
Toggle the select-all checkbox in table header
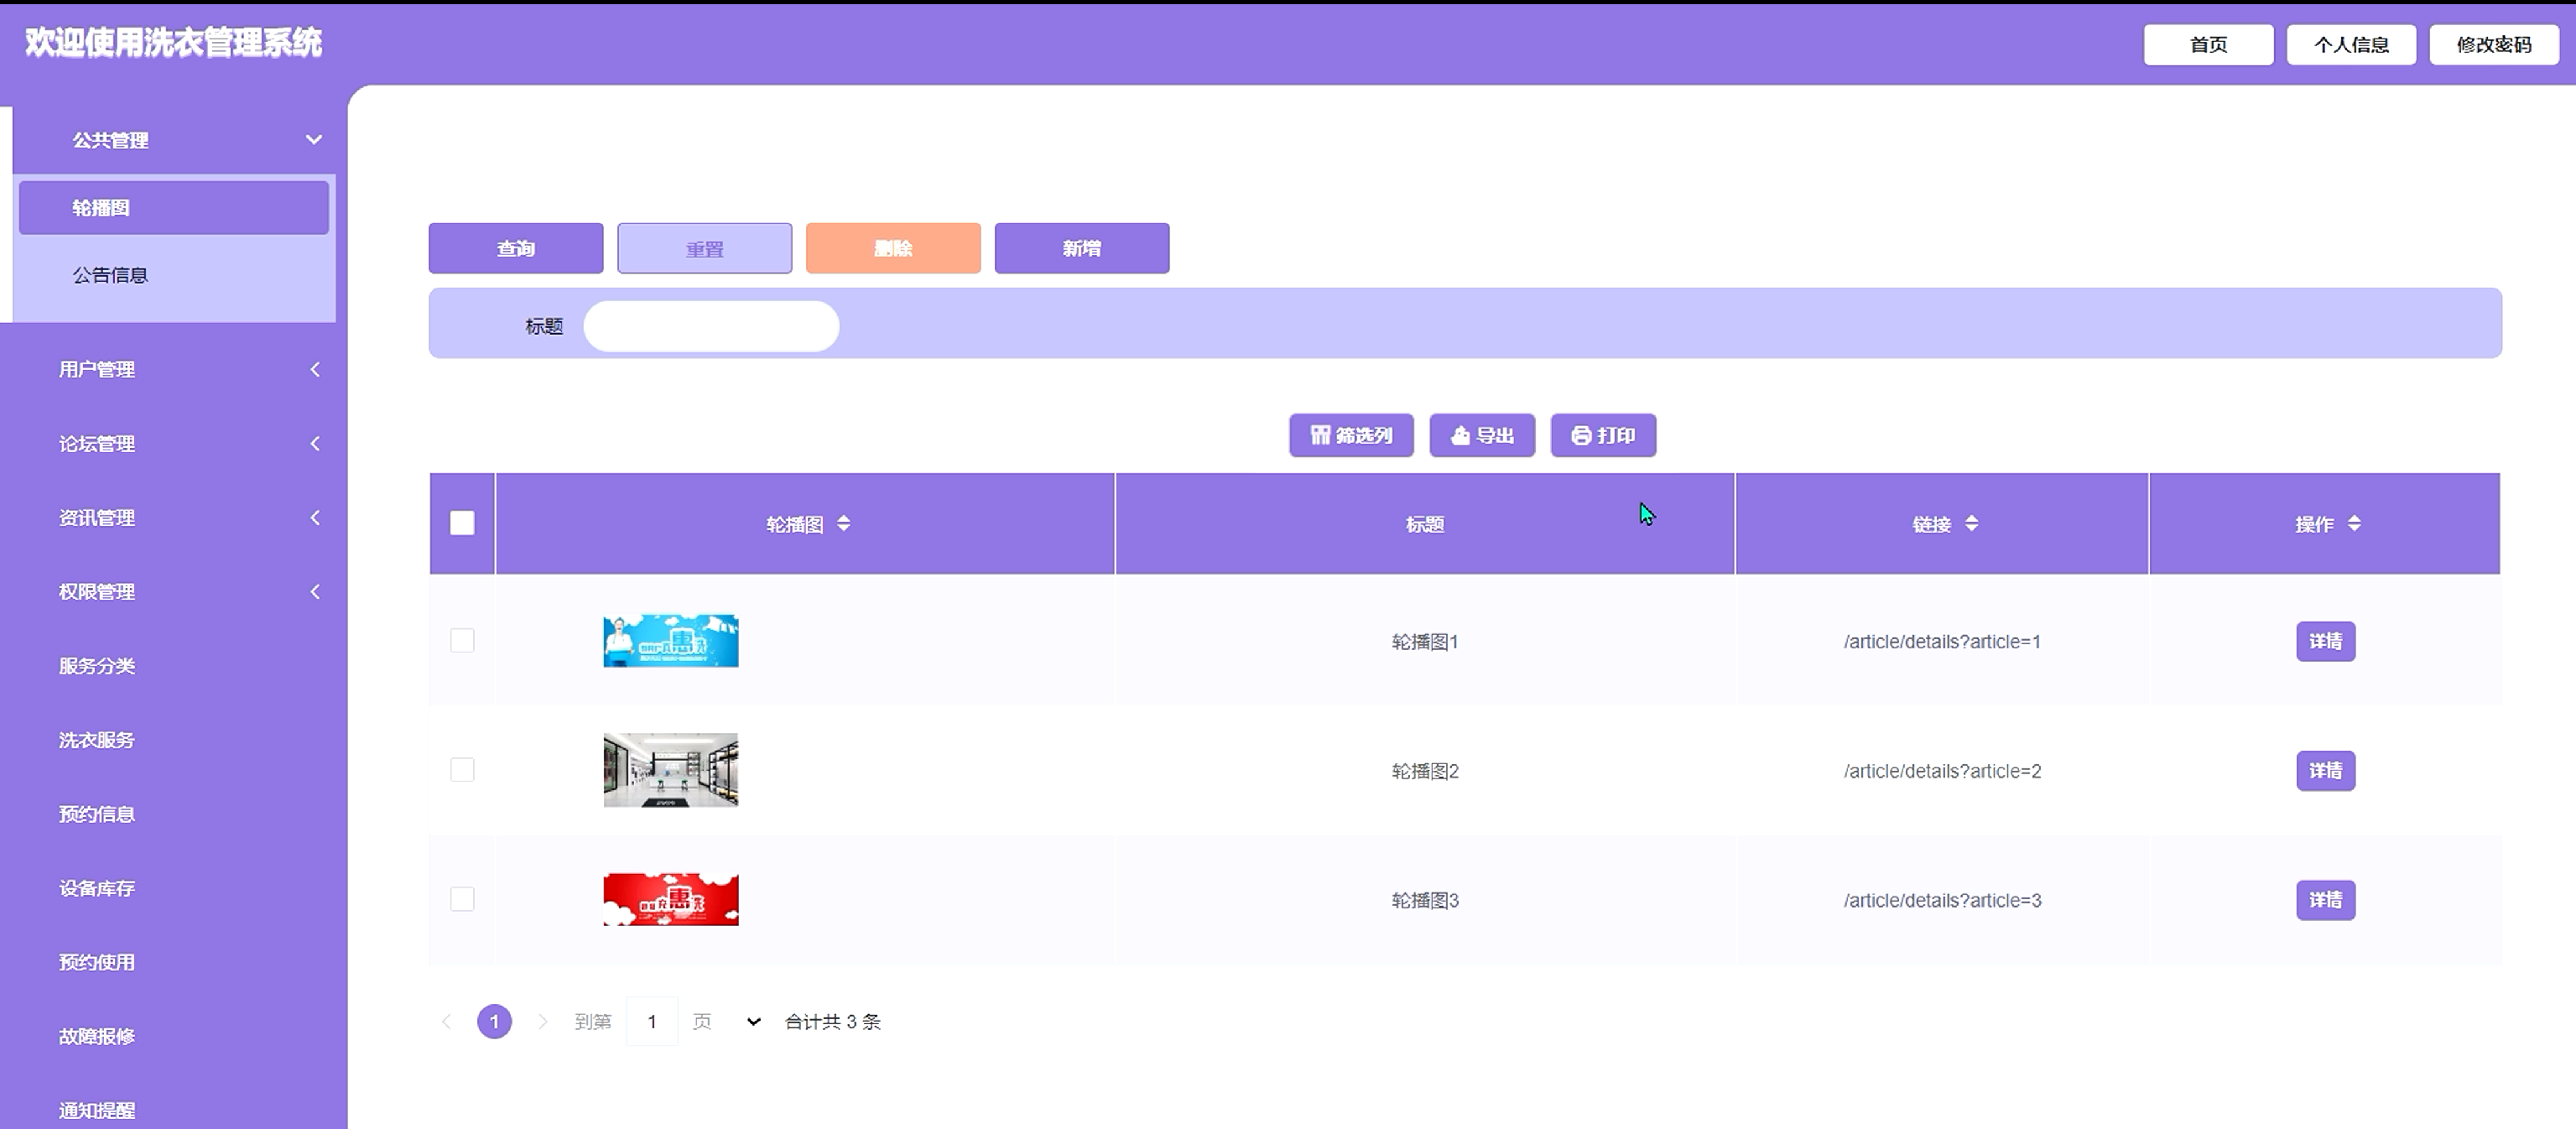(462, 523)
